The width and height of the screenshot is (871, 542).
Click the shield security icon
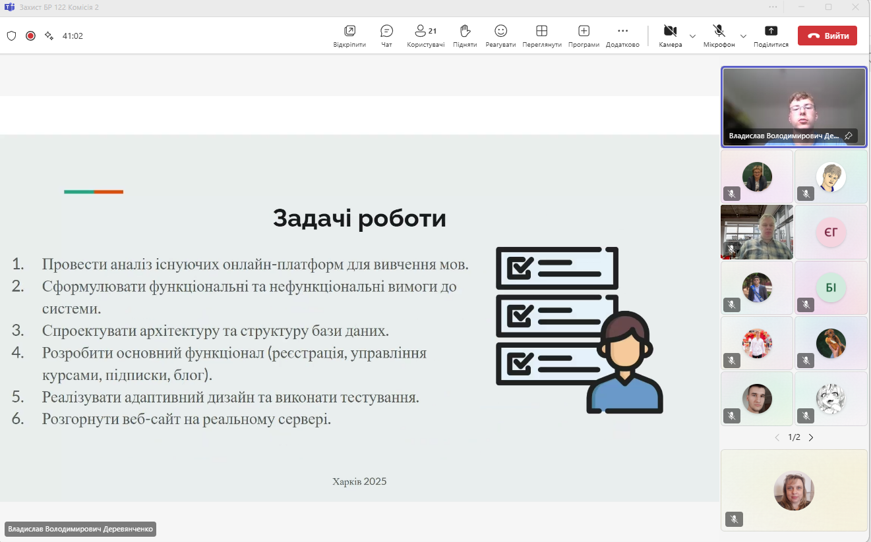11,36
